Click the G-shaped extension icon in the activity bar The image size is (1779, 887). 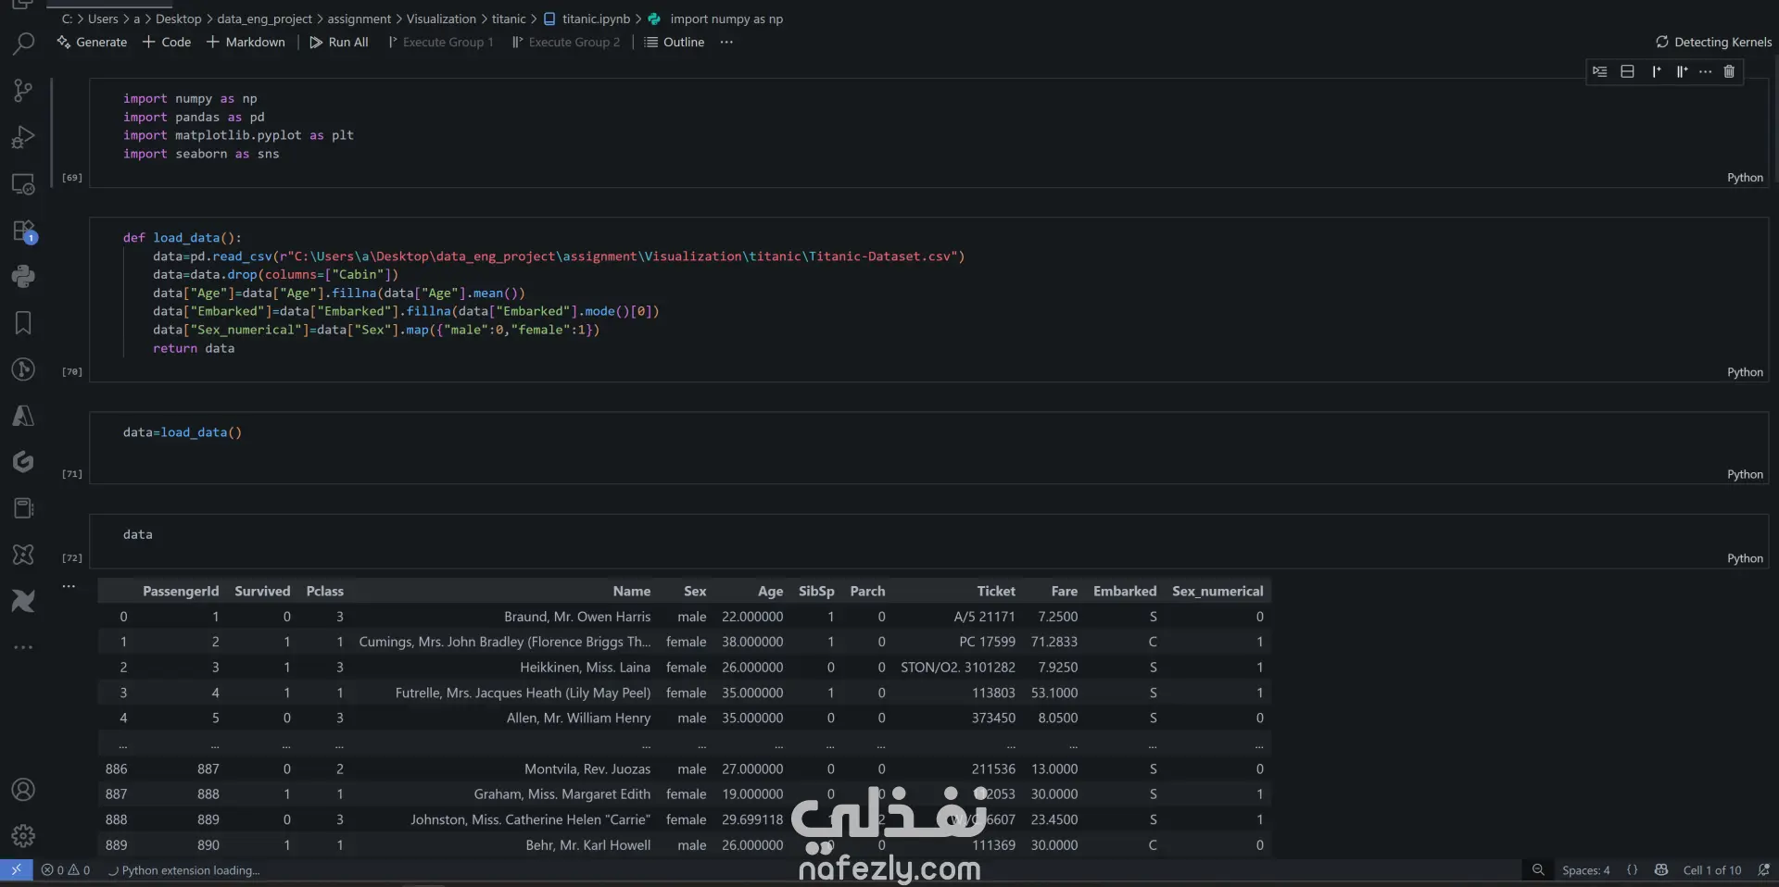(x=23, y=461)
